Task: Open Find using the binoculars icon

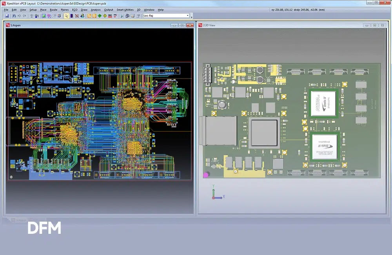Action: (14, 16)
